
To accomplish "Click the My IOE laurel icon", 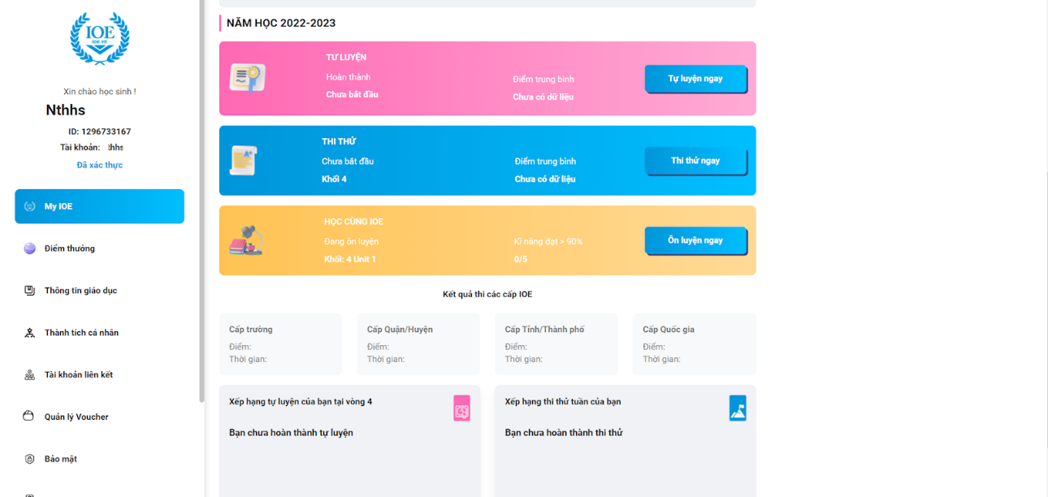I will (30, 206).
